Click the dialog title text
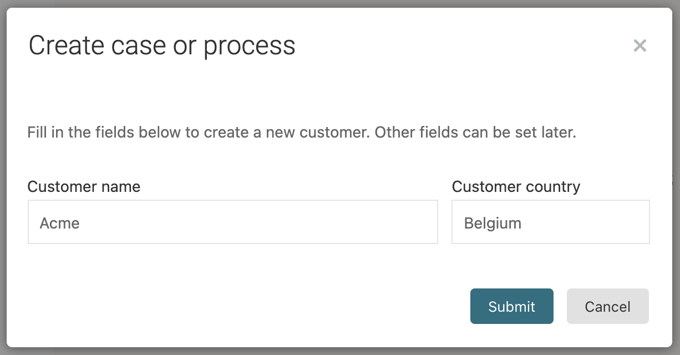 pos(162,45)
